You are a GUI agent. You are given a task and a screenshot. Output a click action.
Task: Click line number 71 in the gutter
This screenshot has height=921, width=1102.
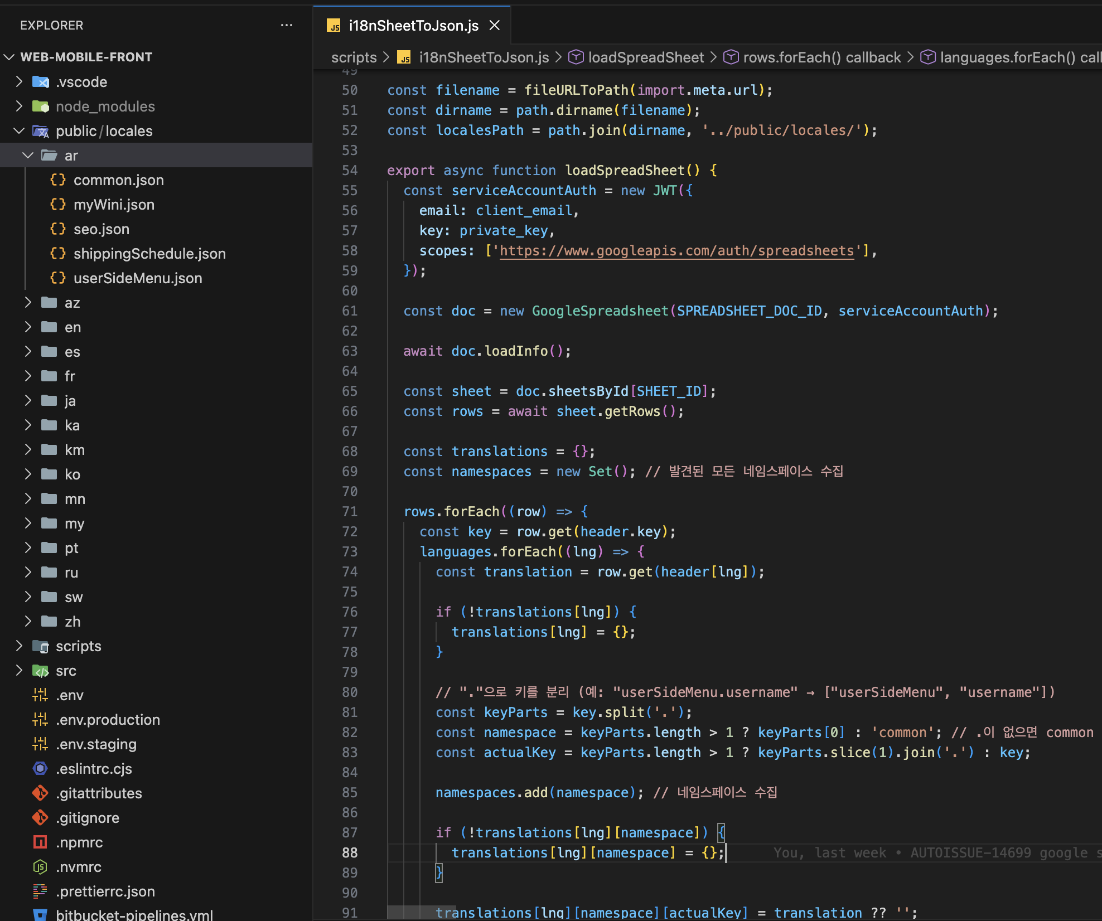point(350,512)
